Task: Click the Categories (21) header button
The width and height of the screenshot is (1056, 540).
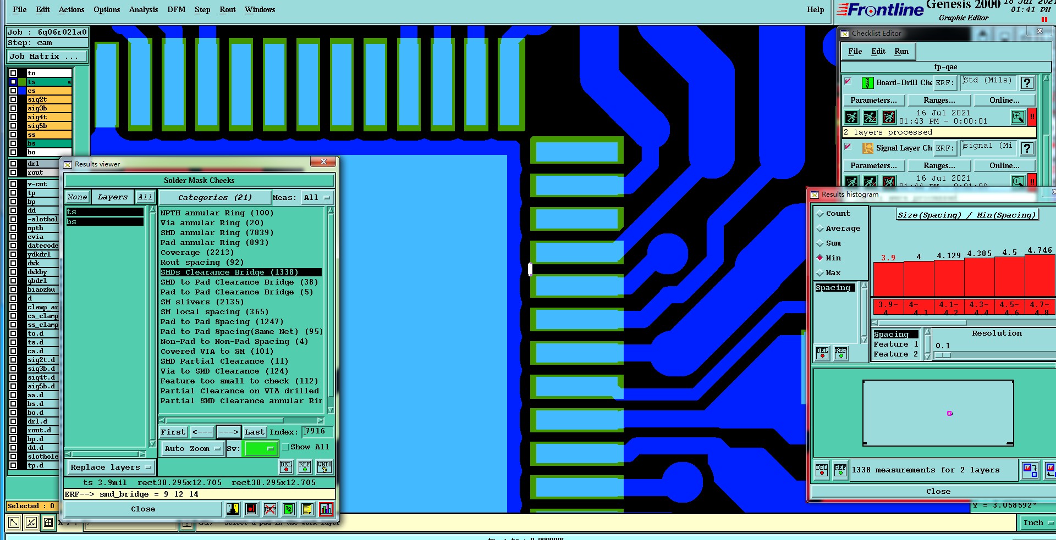Action: click(x=215, y=198)
